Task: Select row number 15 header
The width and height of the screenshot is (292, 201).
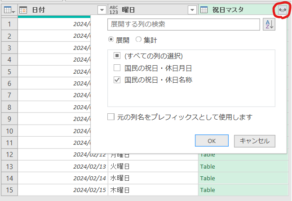Action: point(9,190)
